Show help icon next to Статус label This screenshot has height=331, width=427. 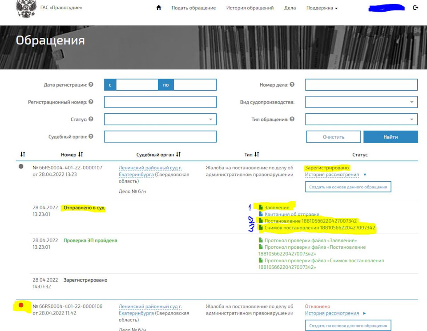pyautogui.click(x=91, y=119)
